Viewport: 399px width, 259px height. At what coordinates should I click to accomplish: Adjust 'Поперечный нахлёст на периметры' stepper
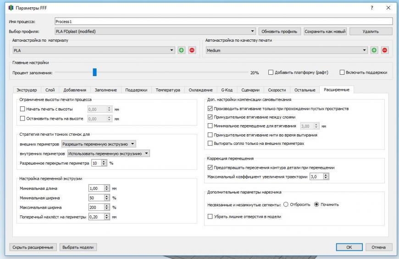pos(107,217)
